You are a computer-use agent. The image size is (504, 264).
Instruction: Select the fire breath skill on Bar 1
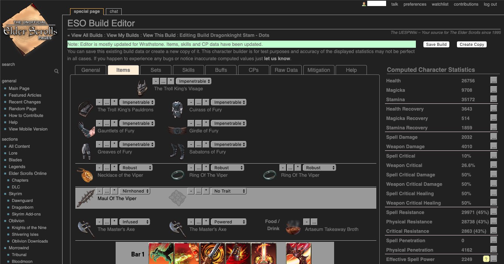coord(187,253)
